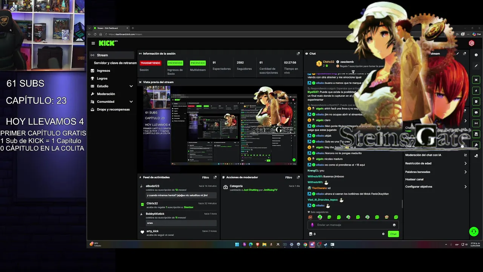Open Steam from the taskbar
Viewport: 483px width, 272px height.
point(325,244)
